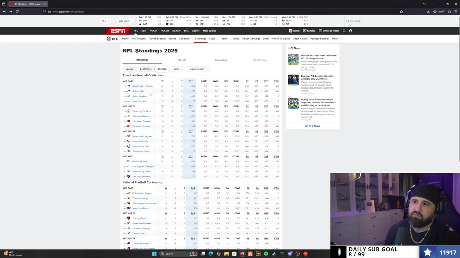460x258 pixels.
Task: Open More Sports in the ESPN menu
Action: (x=209, y=31)
